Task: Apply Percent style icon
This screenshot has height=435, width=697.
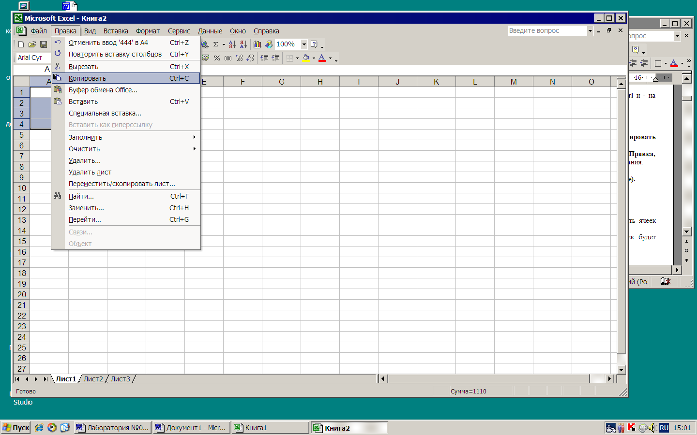Action: pyautogui.click(x=217, y=58)
